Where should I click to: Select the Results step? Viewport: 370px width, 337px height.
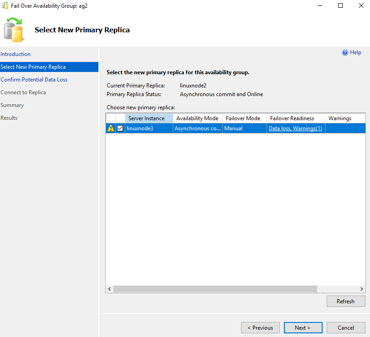pyautogui.click(x=9, y=118)
